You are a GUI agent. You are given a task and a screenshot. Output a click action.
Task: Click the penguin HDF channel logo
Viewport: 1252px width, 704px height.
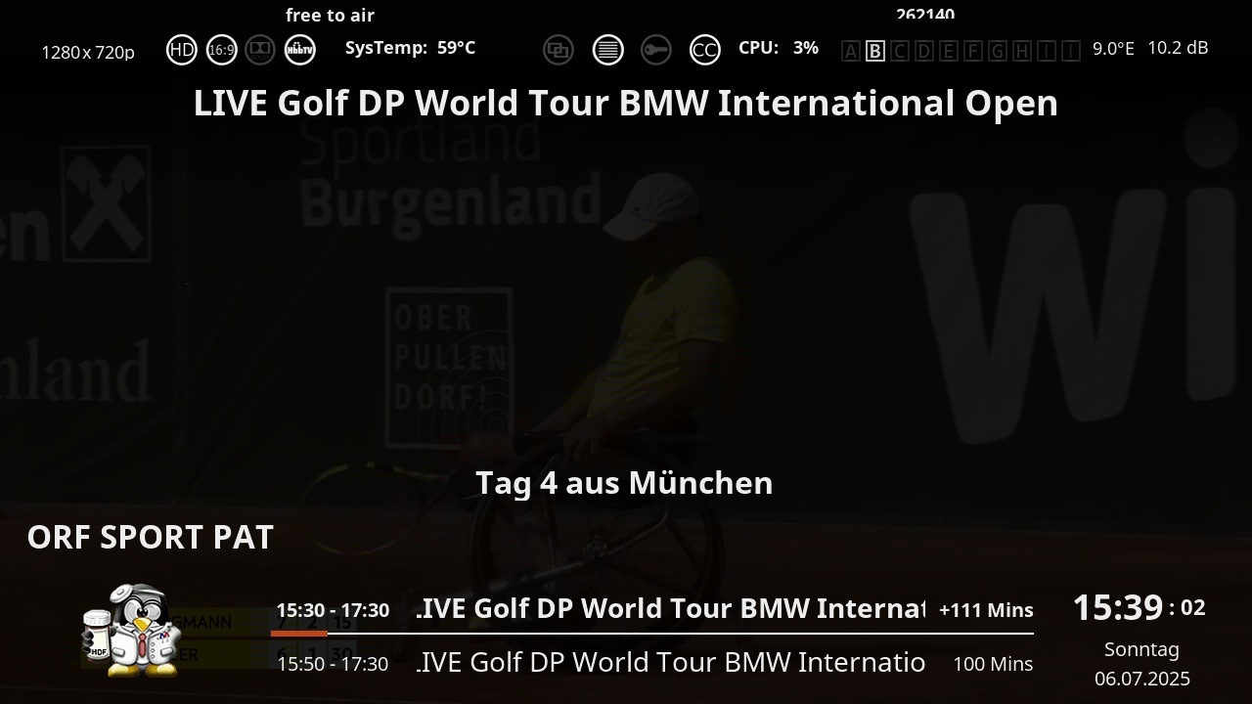pyautogui.click(x=132, y=630)
